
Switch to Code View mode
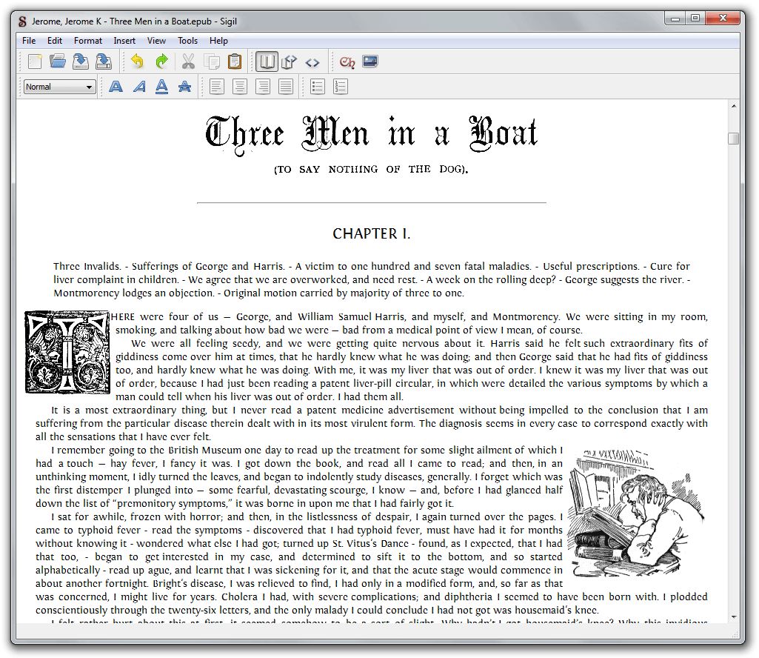click(312, 62)
